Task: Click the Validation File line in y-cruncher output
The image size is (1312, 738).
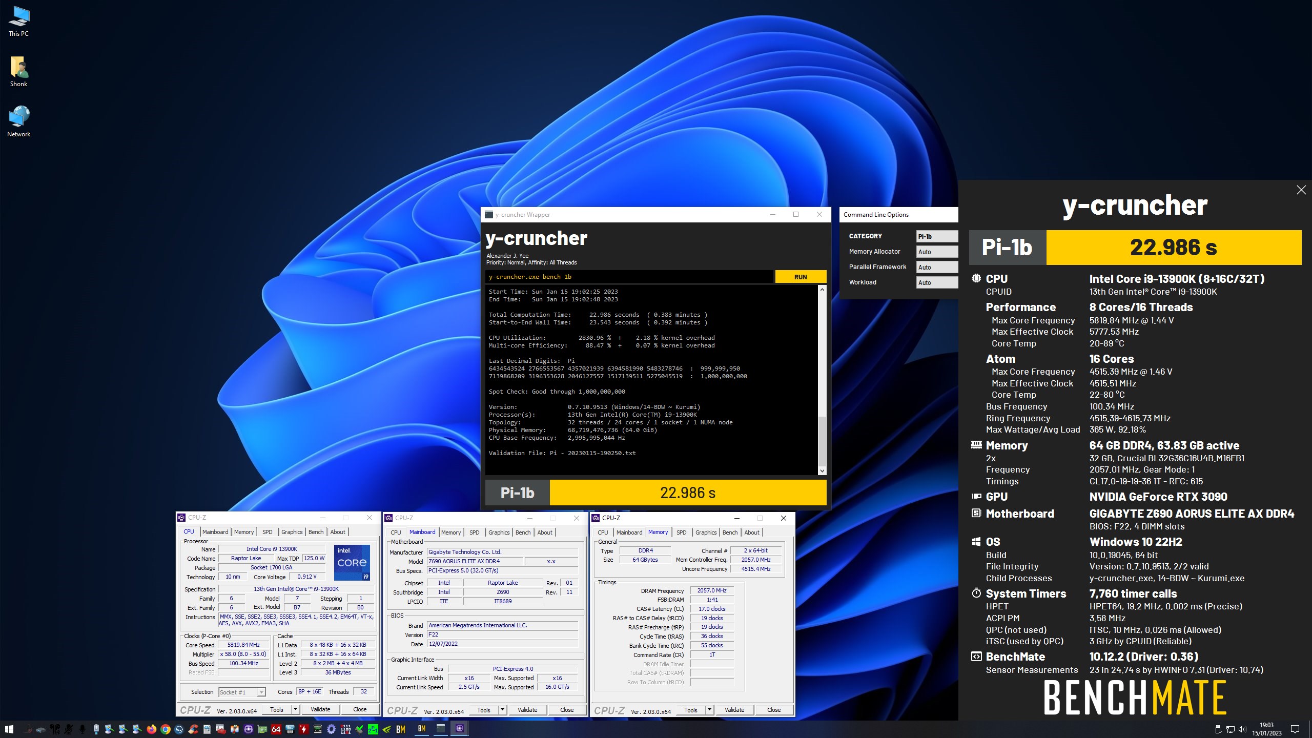Action: [x=562, y=453]
